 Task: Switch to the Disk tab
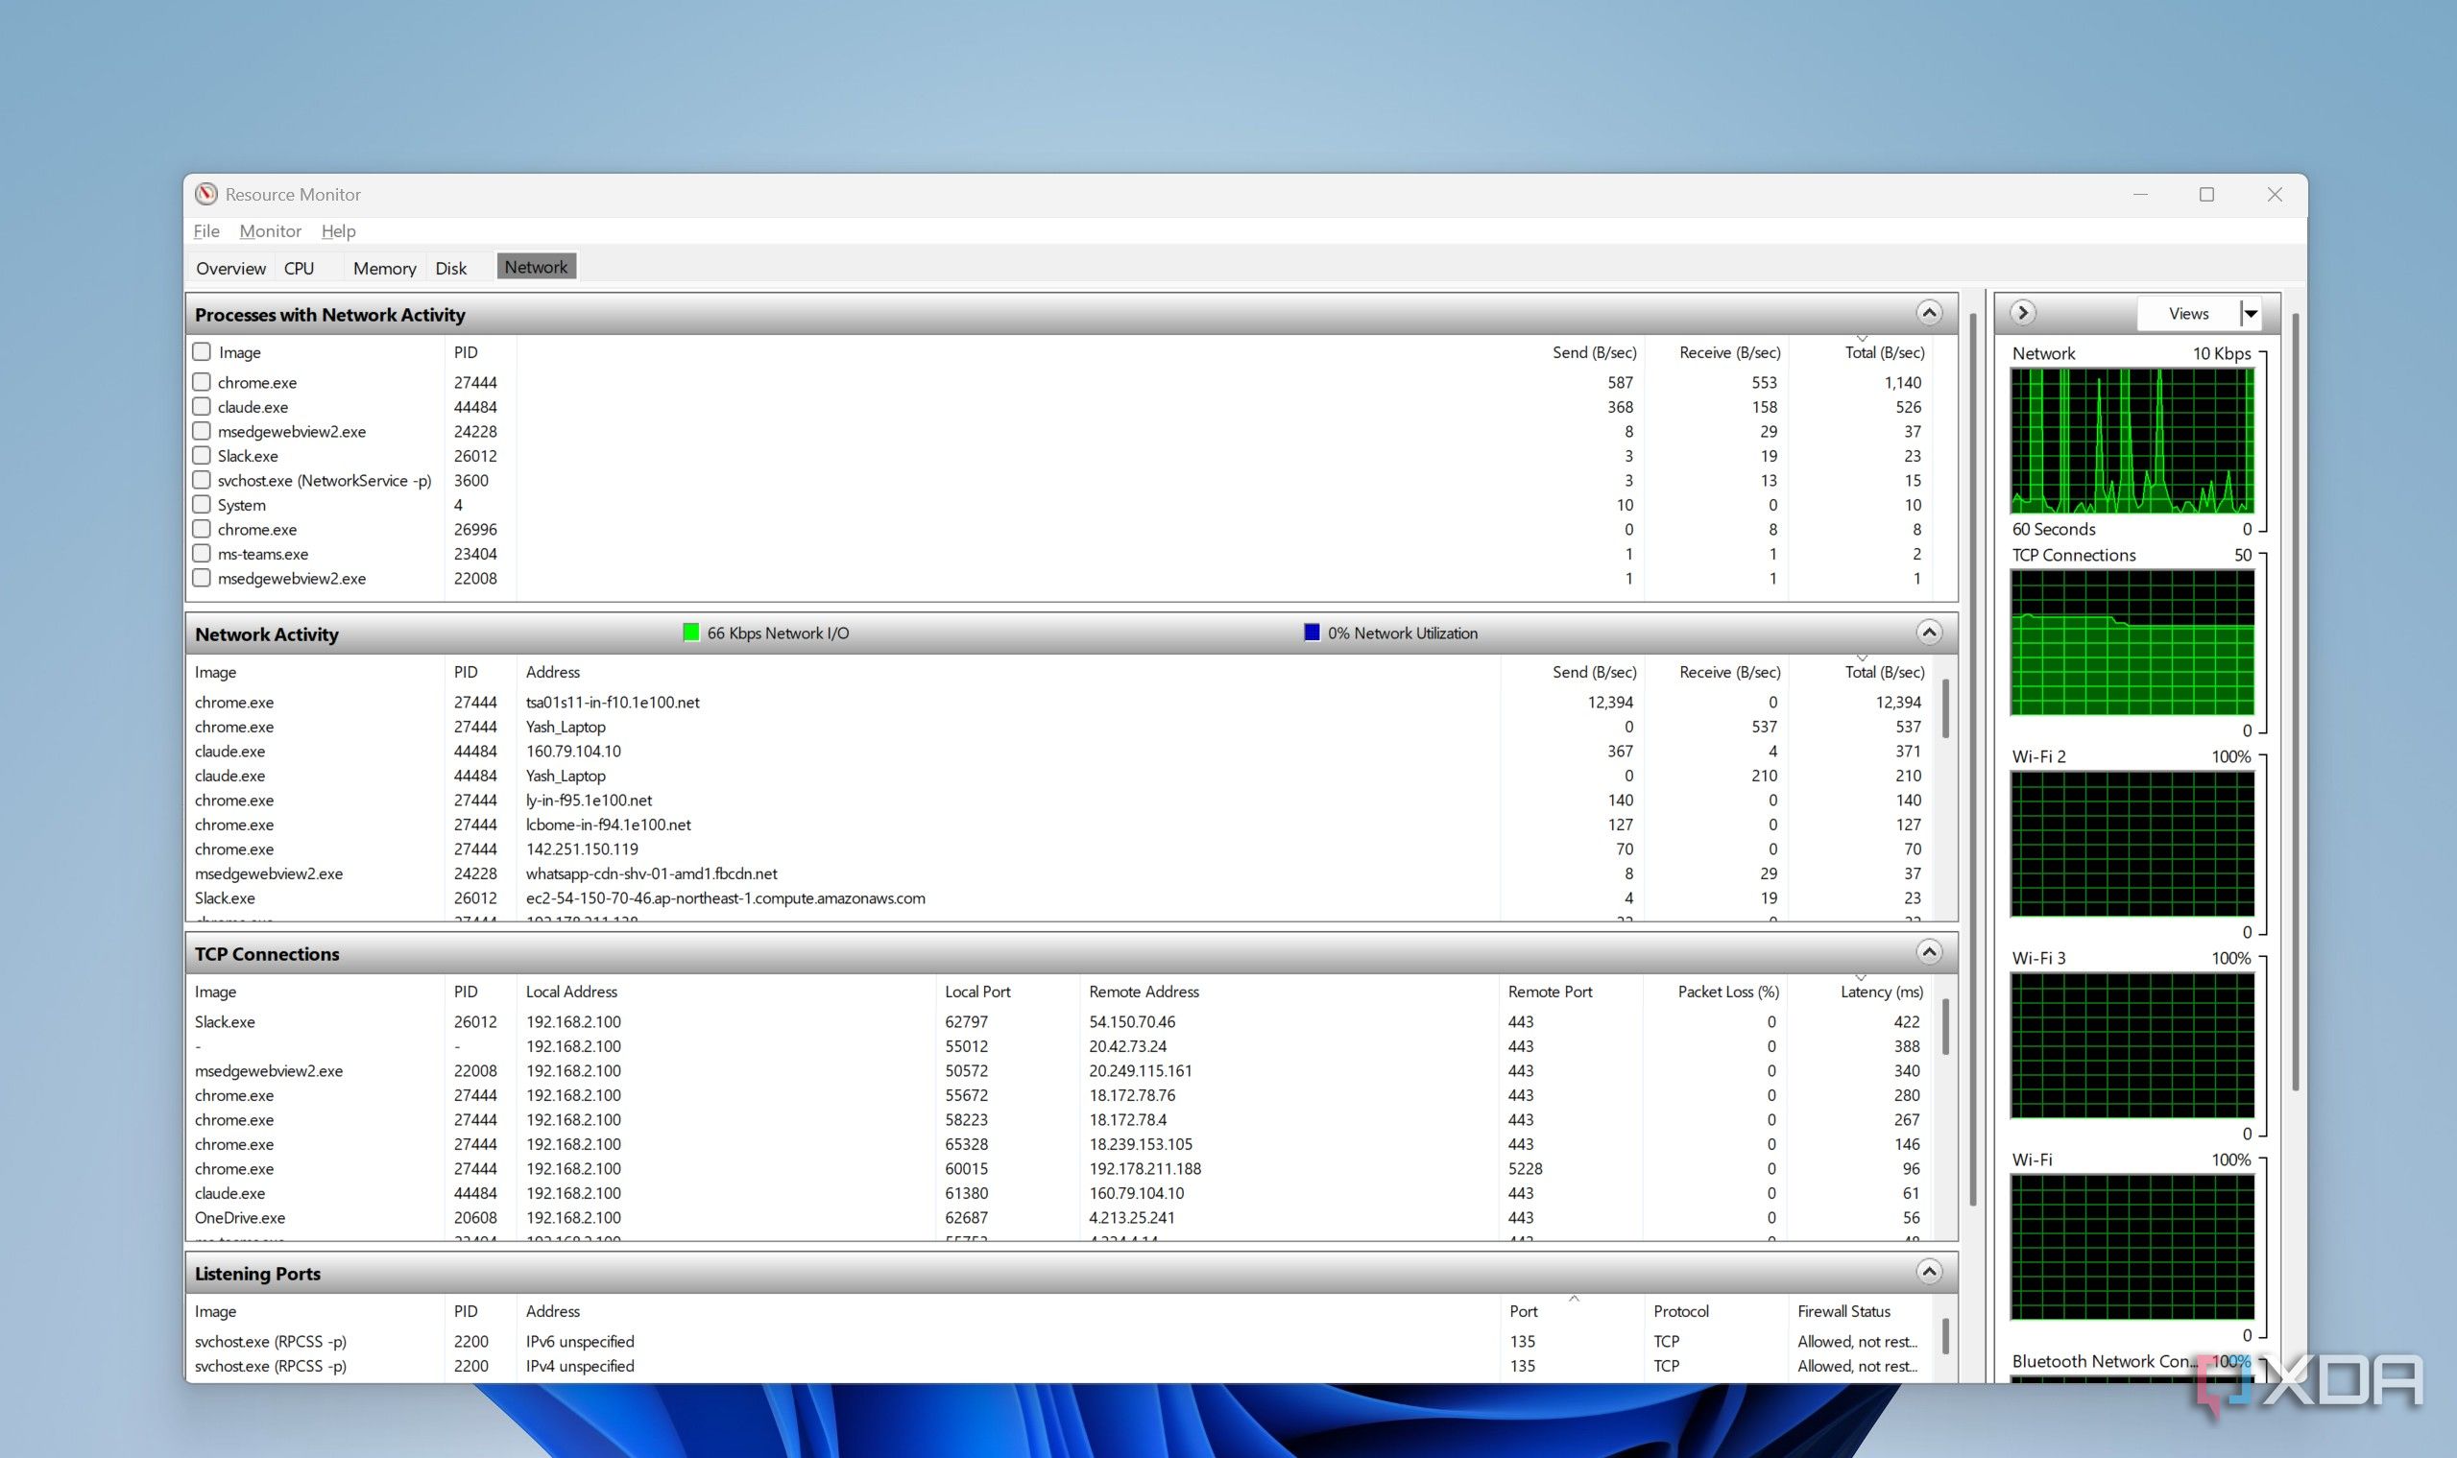pyautogui.click(x=451, y=268)
